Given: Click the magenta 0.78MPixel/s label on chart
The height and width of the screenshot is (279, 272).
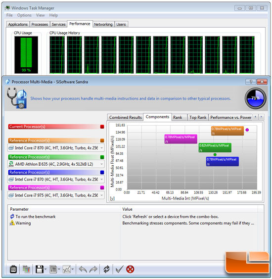Looking at the screenshot, I should tap(181, 139).
